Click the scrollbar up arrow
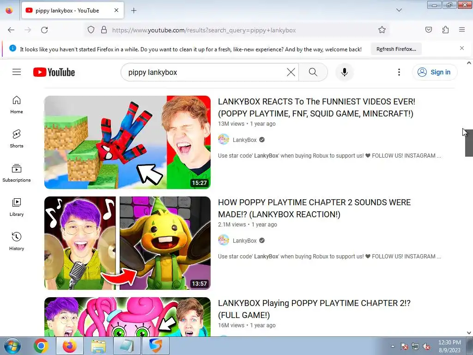The image size is (473, 355). pyautogui.click(x=469, y=63)
